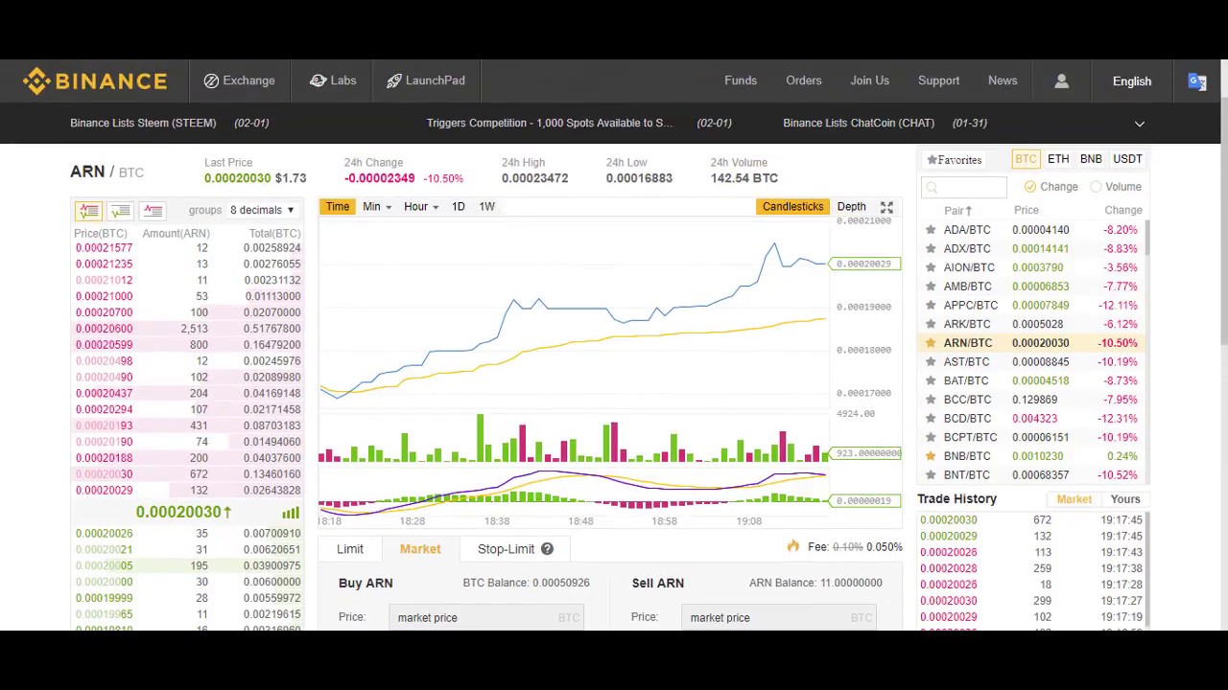Toggle favorite star for BNT/BTC
Screen dimensions: 1228x690
pos(930,474)
